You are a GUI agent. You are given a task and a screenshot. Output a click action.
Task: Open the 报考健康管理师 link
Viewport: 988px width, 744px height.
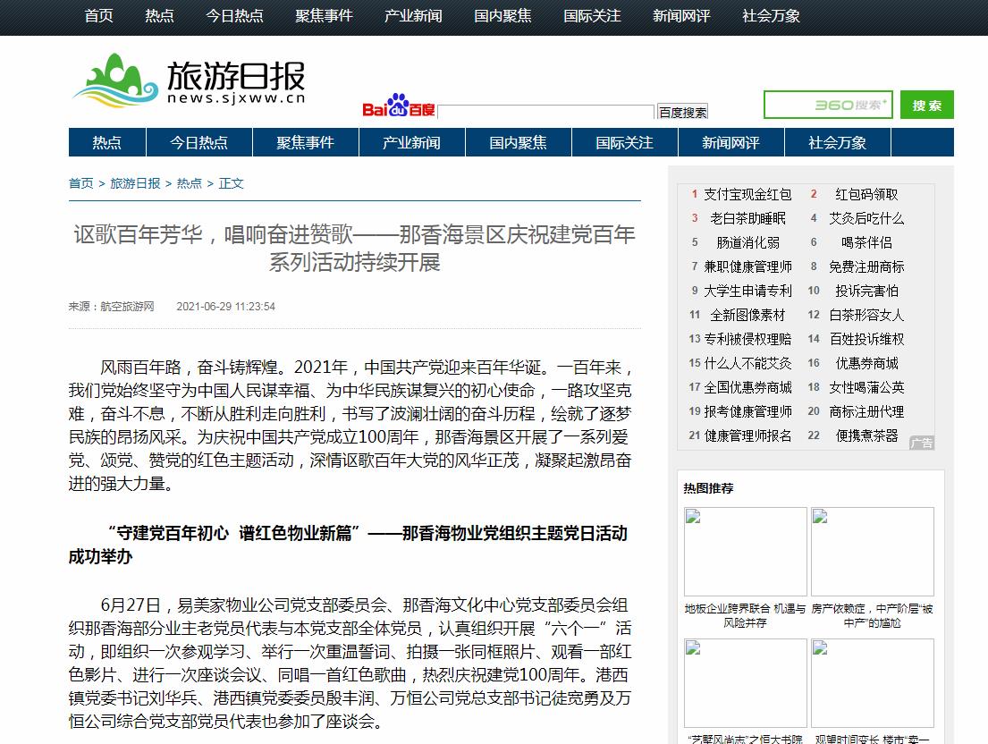point(748,411)
